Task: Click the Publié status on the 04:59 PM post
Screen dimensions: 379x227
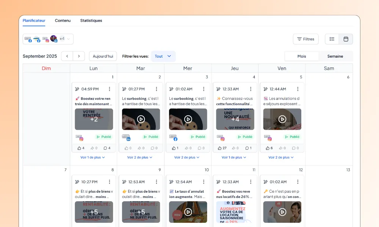Action: [x=104, y=137]
